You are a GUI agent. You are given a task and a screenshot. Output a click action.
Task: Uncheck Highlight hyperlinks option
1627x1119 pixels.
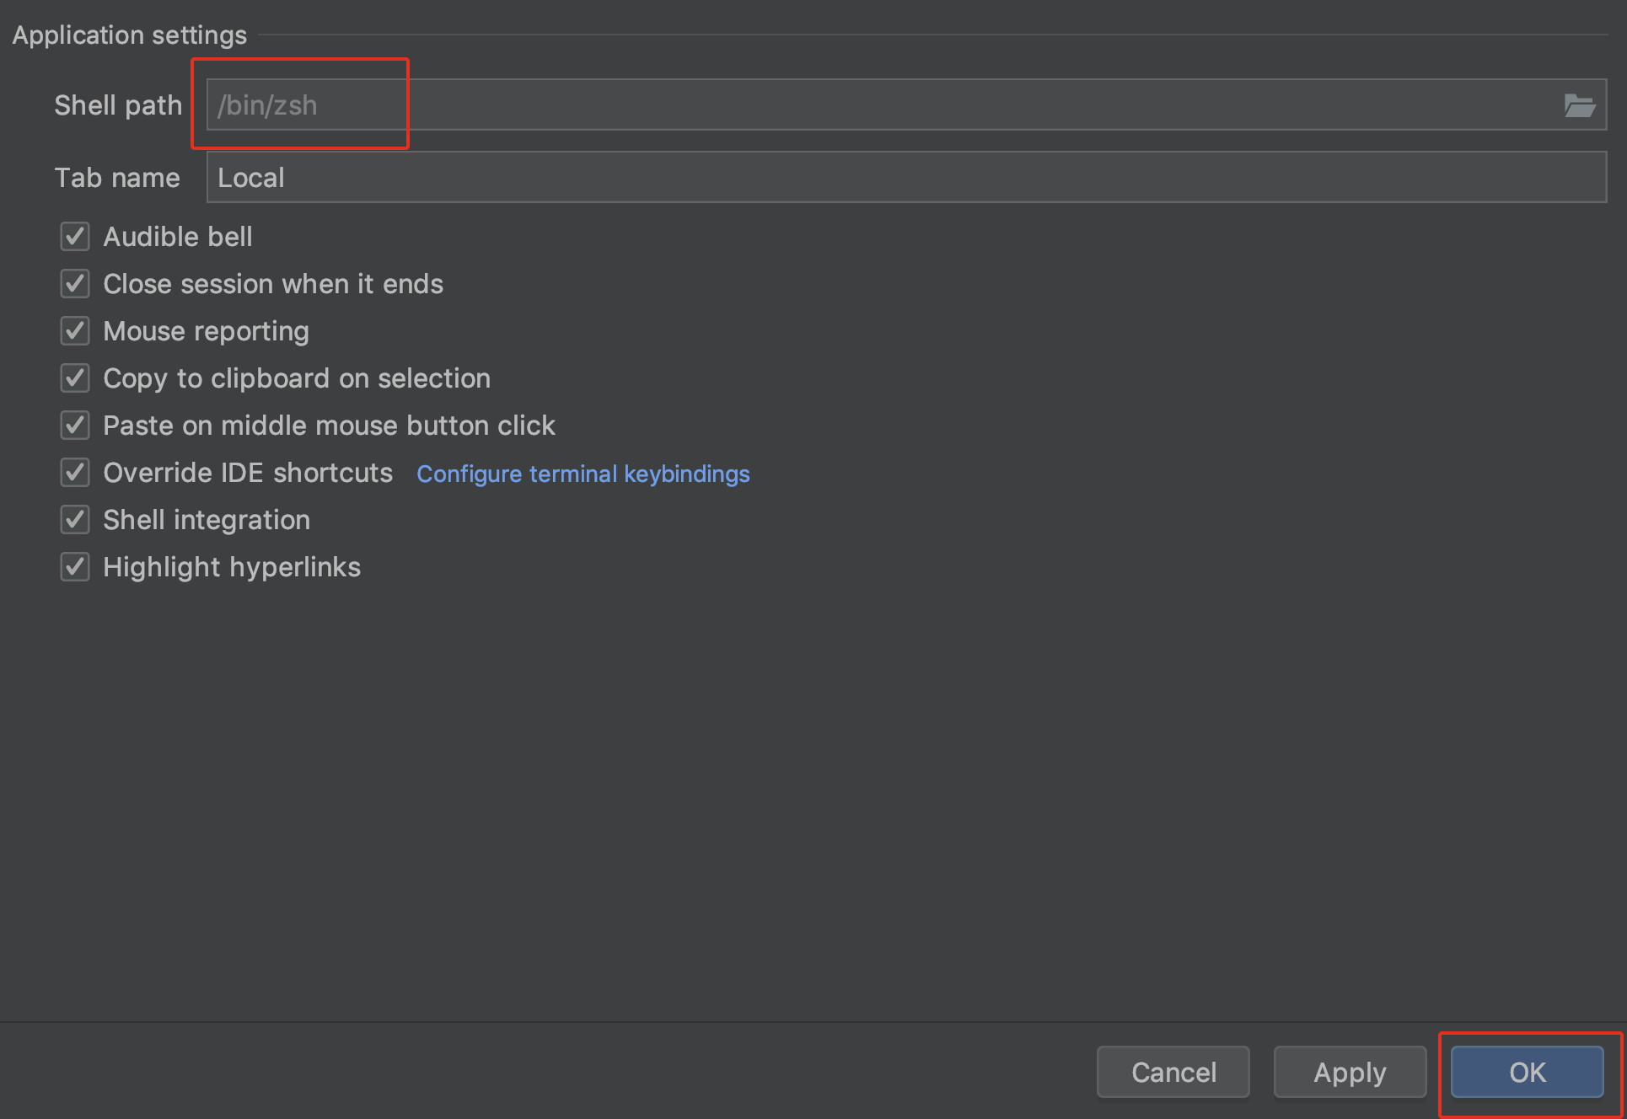[x=75, y=567]
